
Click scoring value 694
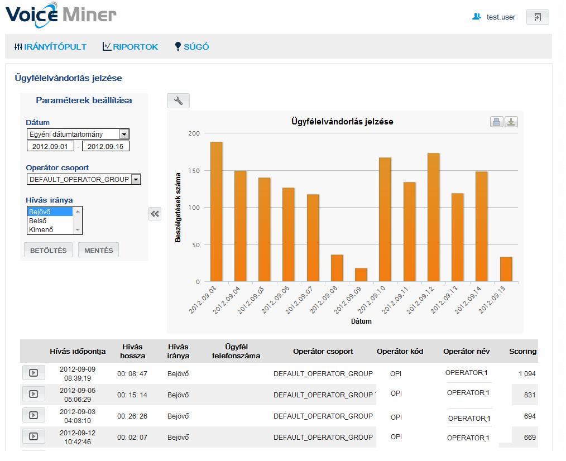pyautogui.click(x=530, y=416)
